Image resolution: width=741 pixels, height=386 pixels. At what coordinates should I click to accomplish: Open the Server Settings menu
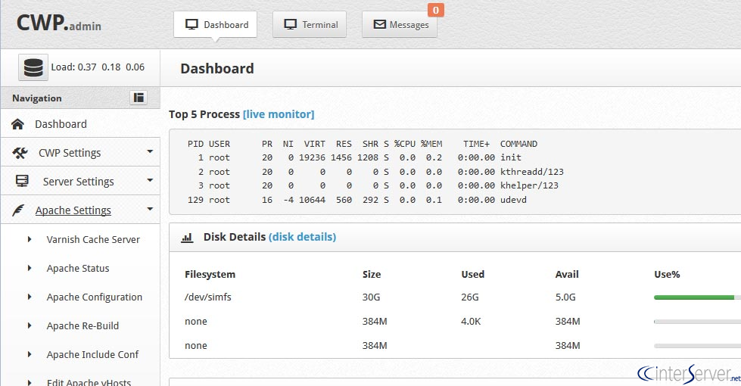[80, 182]
